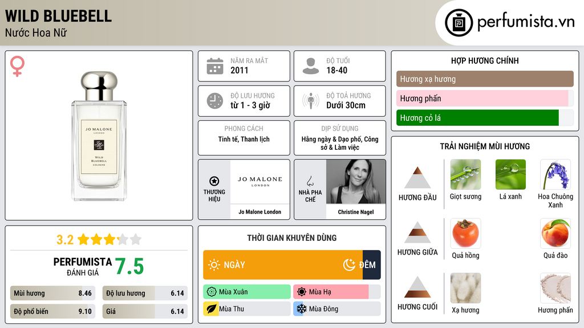
Task: Click the Hằng ngày & Dạo phố occasion text
Action: click(x=340, y=143)
